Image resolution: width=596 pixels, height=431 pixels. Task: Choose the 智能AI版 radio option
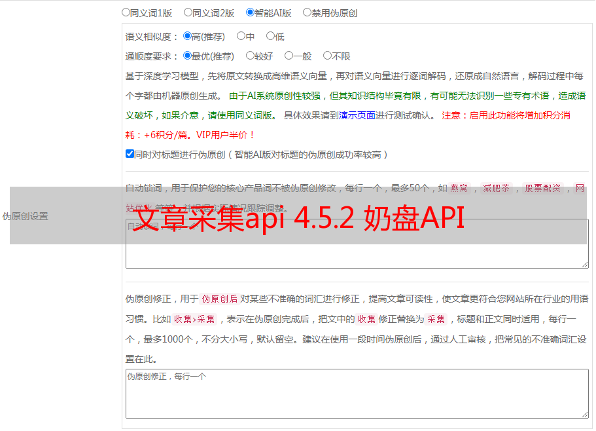click(250, 12)
